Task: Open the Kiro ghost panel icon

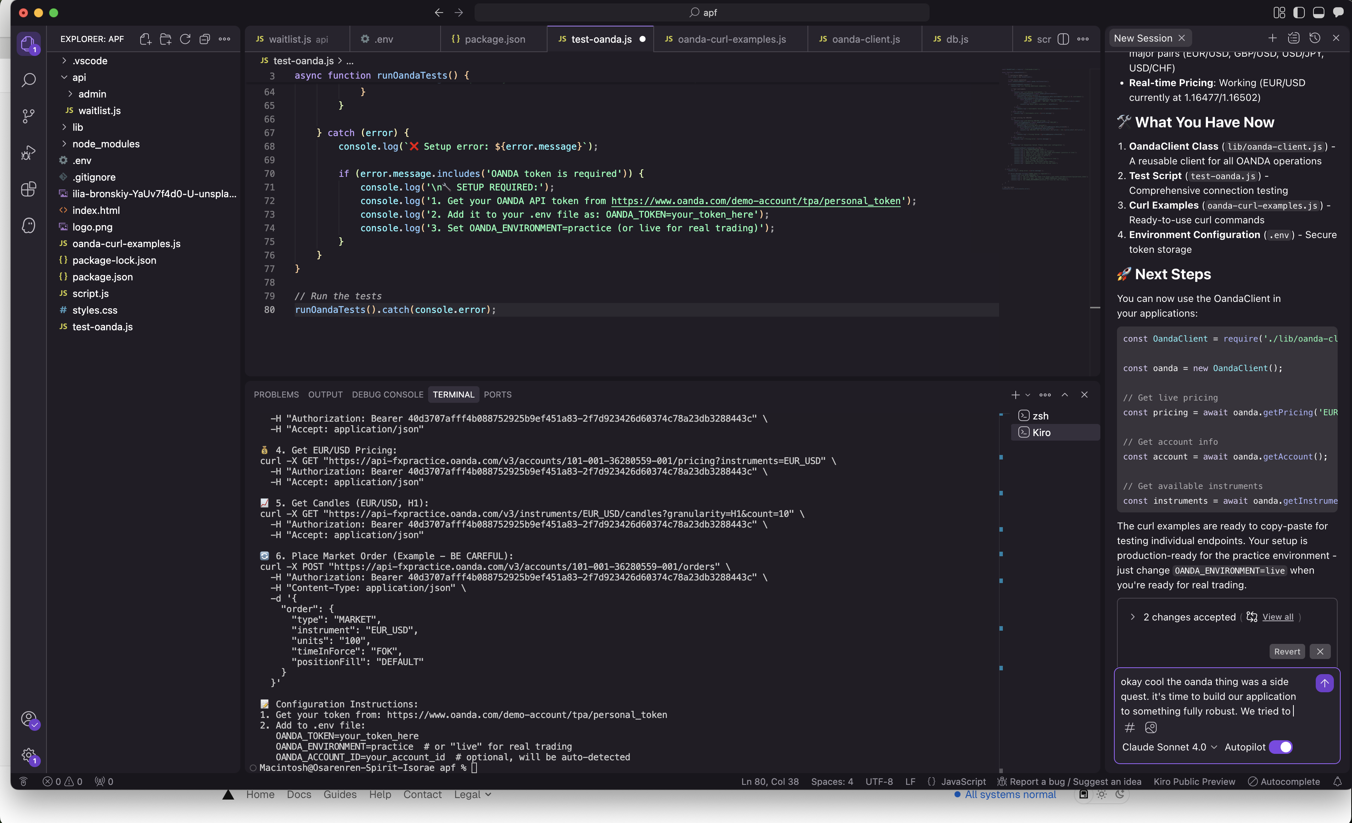Action: [29, 226]
